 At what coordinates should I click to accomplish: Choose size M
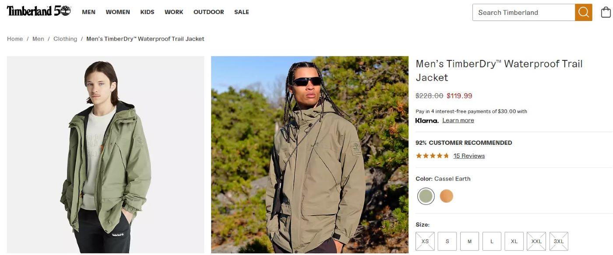[469, 241]
